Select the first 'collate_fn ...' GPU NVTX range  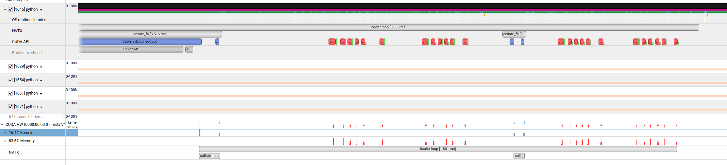click(x=210, y=156)
